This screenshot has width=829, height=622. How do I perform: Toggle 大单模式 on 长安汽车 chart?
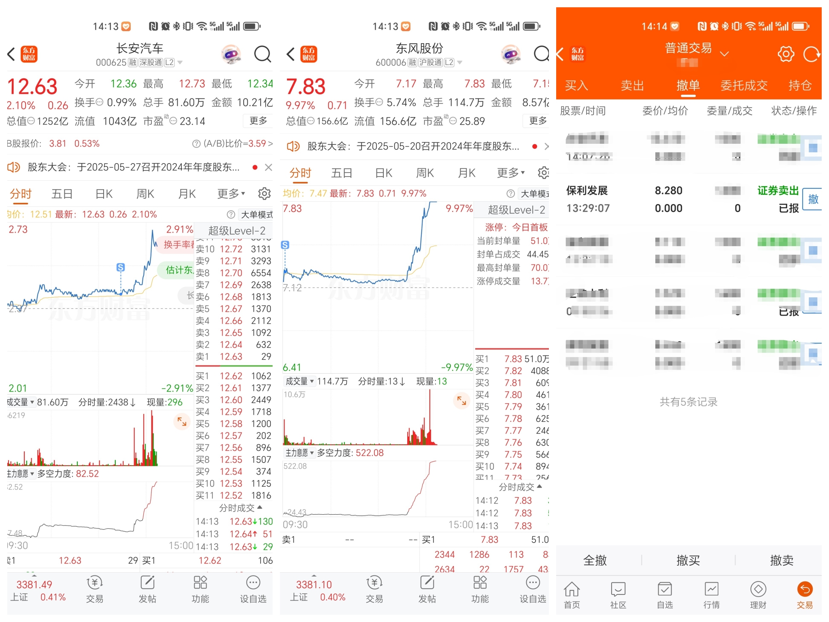pos(256,215)
